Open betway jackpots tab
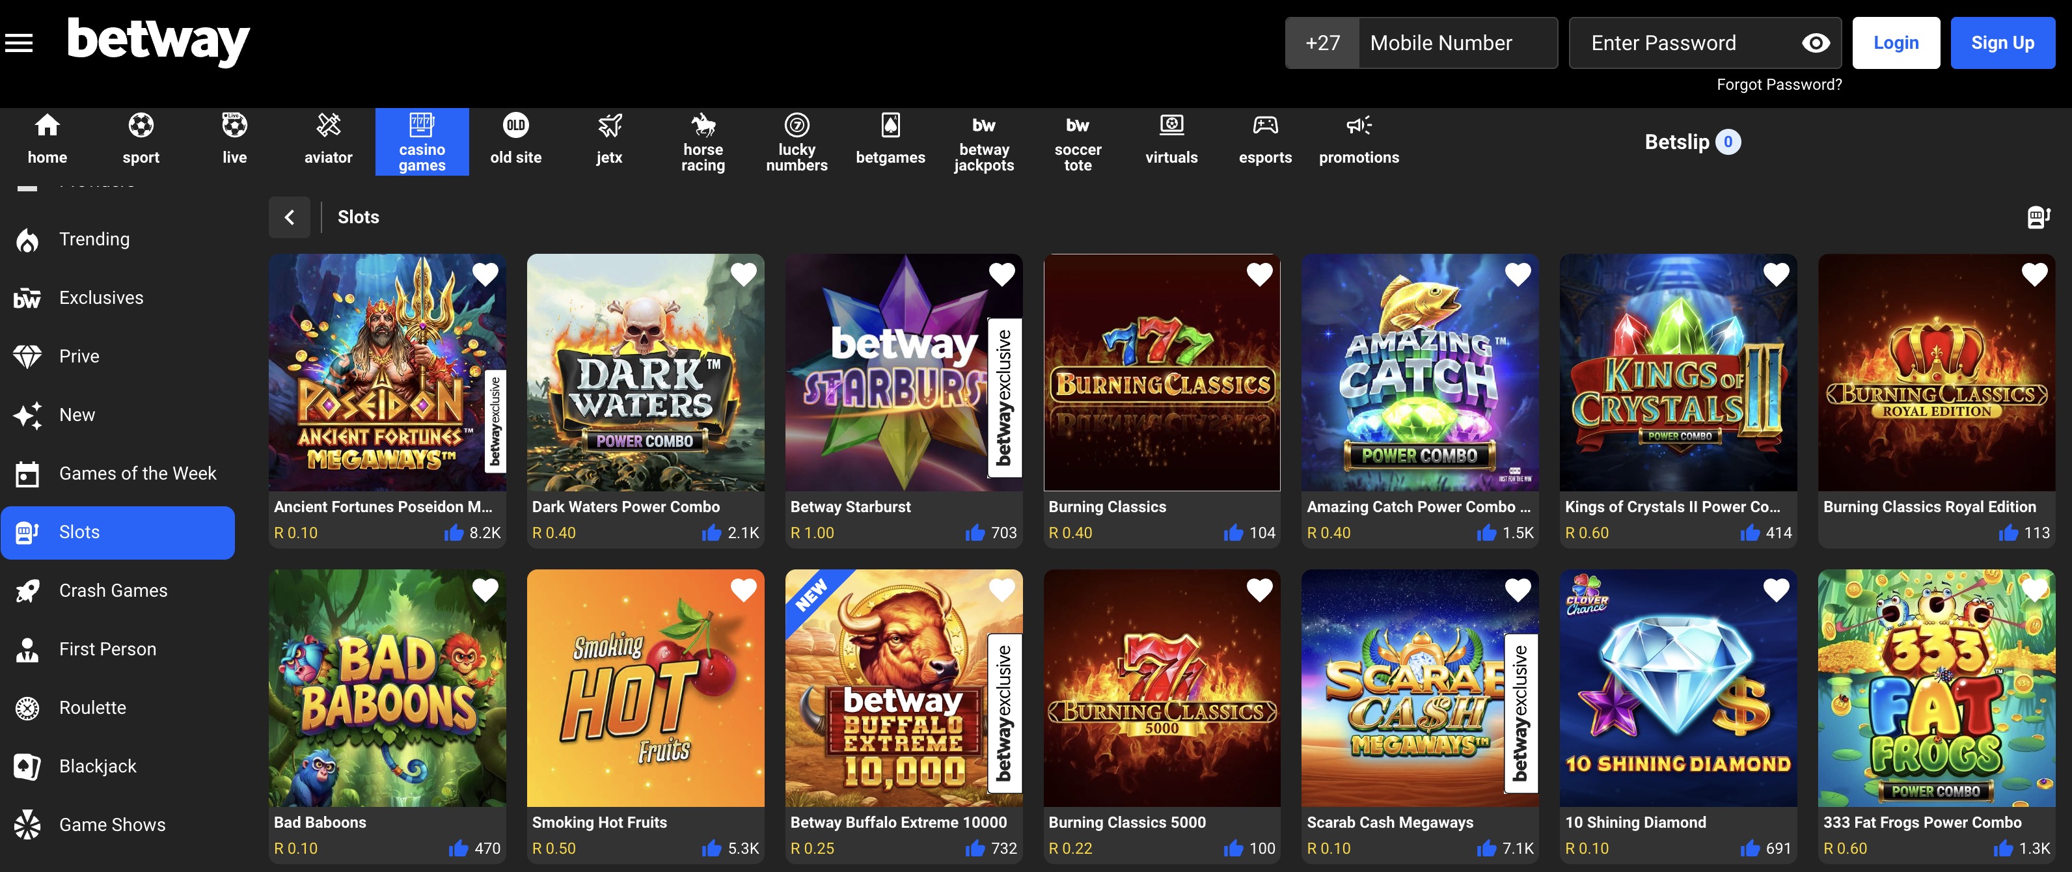Viewport: 2072px width, 872px height. (985, 141)
